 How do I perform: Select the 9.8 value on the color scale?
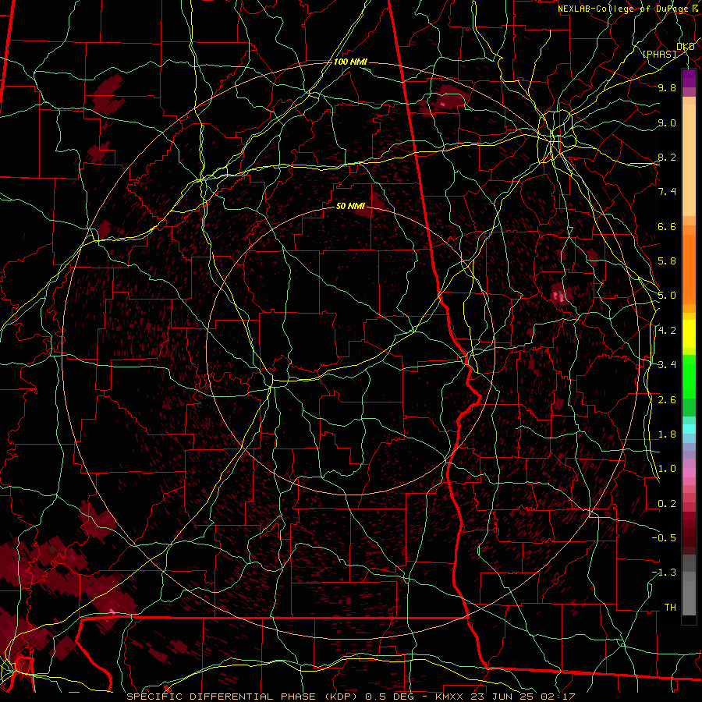[x=667, y=88]
